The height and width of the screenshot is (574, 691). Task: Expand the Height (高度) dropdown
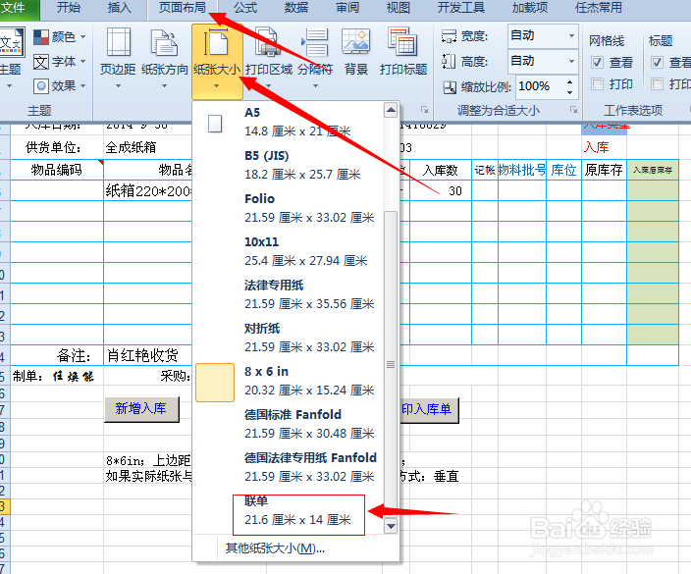click(571, 61)
